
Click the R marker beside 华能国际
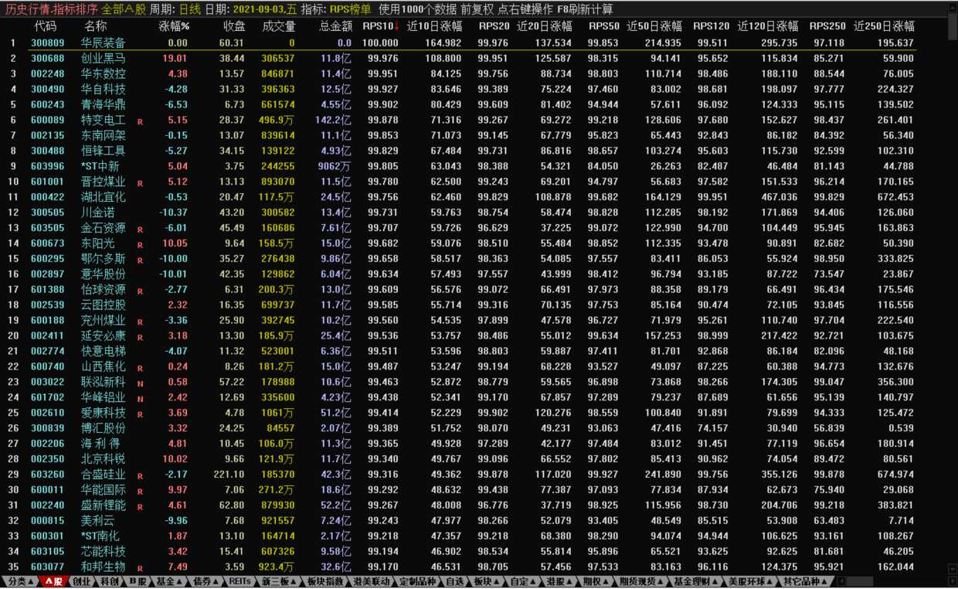coord(141,492)
